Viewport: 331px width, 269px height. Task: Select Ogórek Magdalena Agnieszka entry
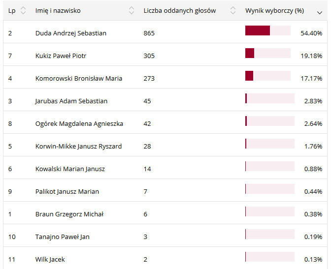79,124
